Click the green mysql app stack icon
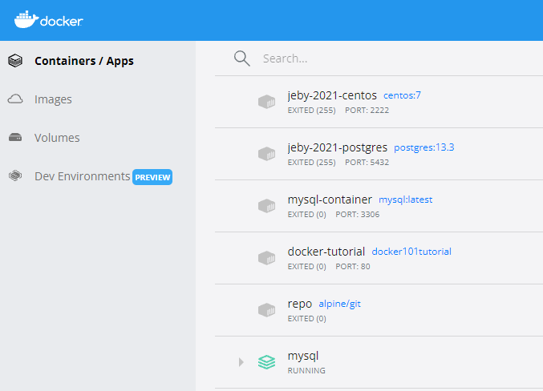The height and width of the screenshot is (391, 543). pyautogui.click(x=266, y=362)
